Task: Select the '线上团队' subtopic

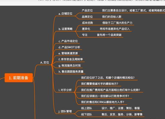Action: [87, 108]
